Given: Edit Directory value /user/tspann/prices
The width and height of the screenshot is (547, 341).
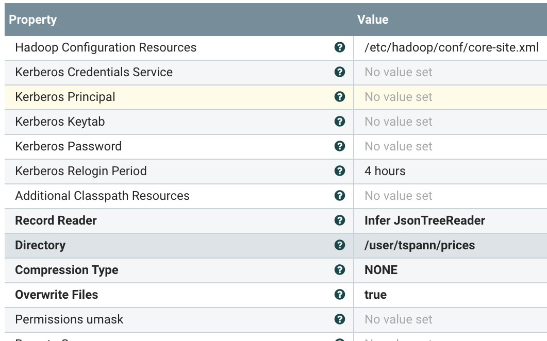Looking at the screenshot, I should (420, 245).
